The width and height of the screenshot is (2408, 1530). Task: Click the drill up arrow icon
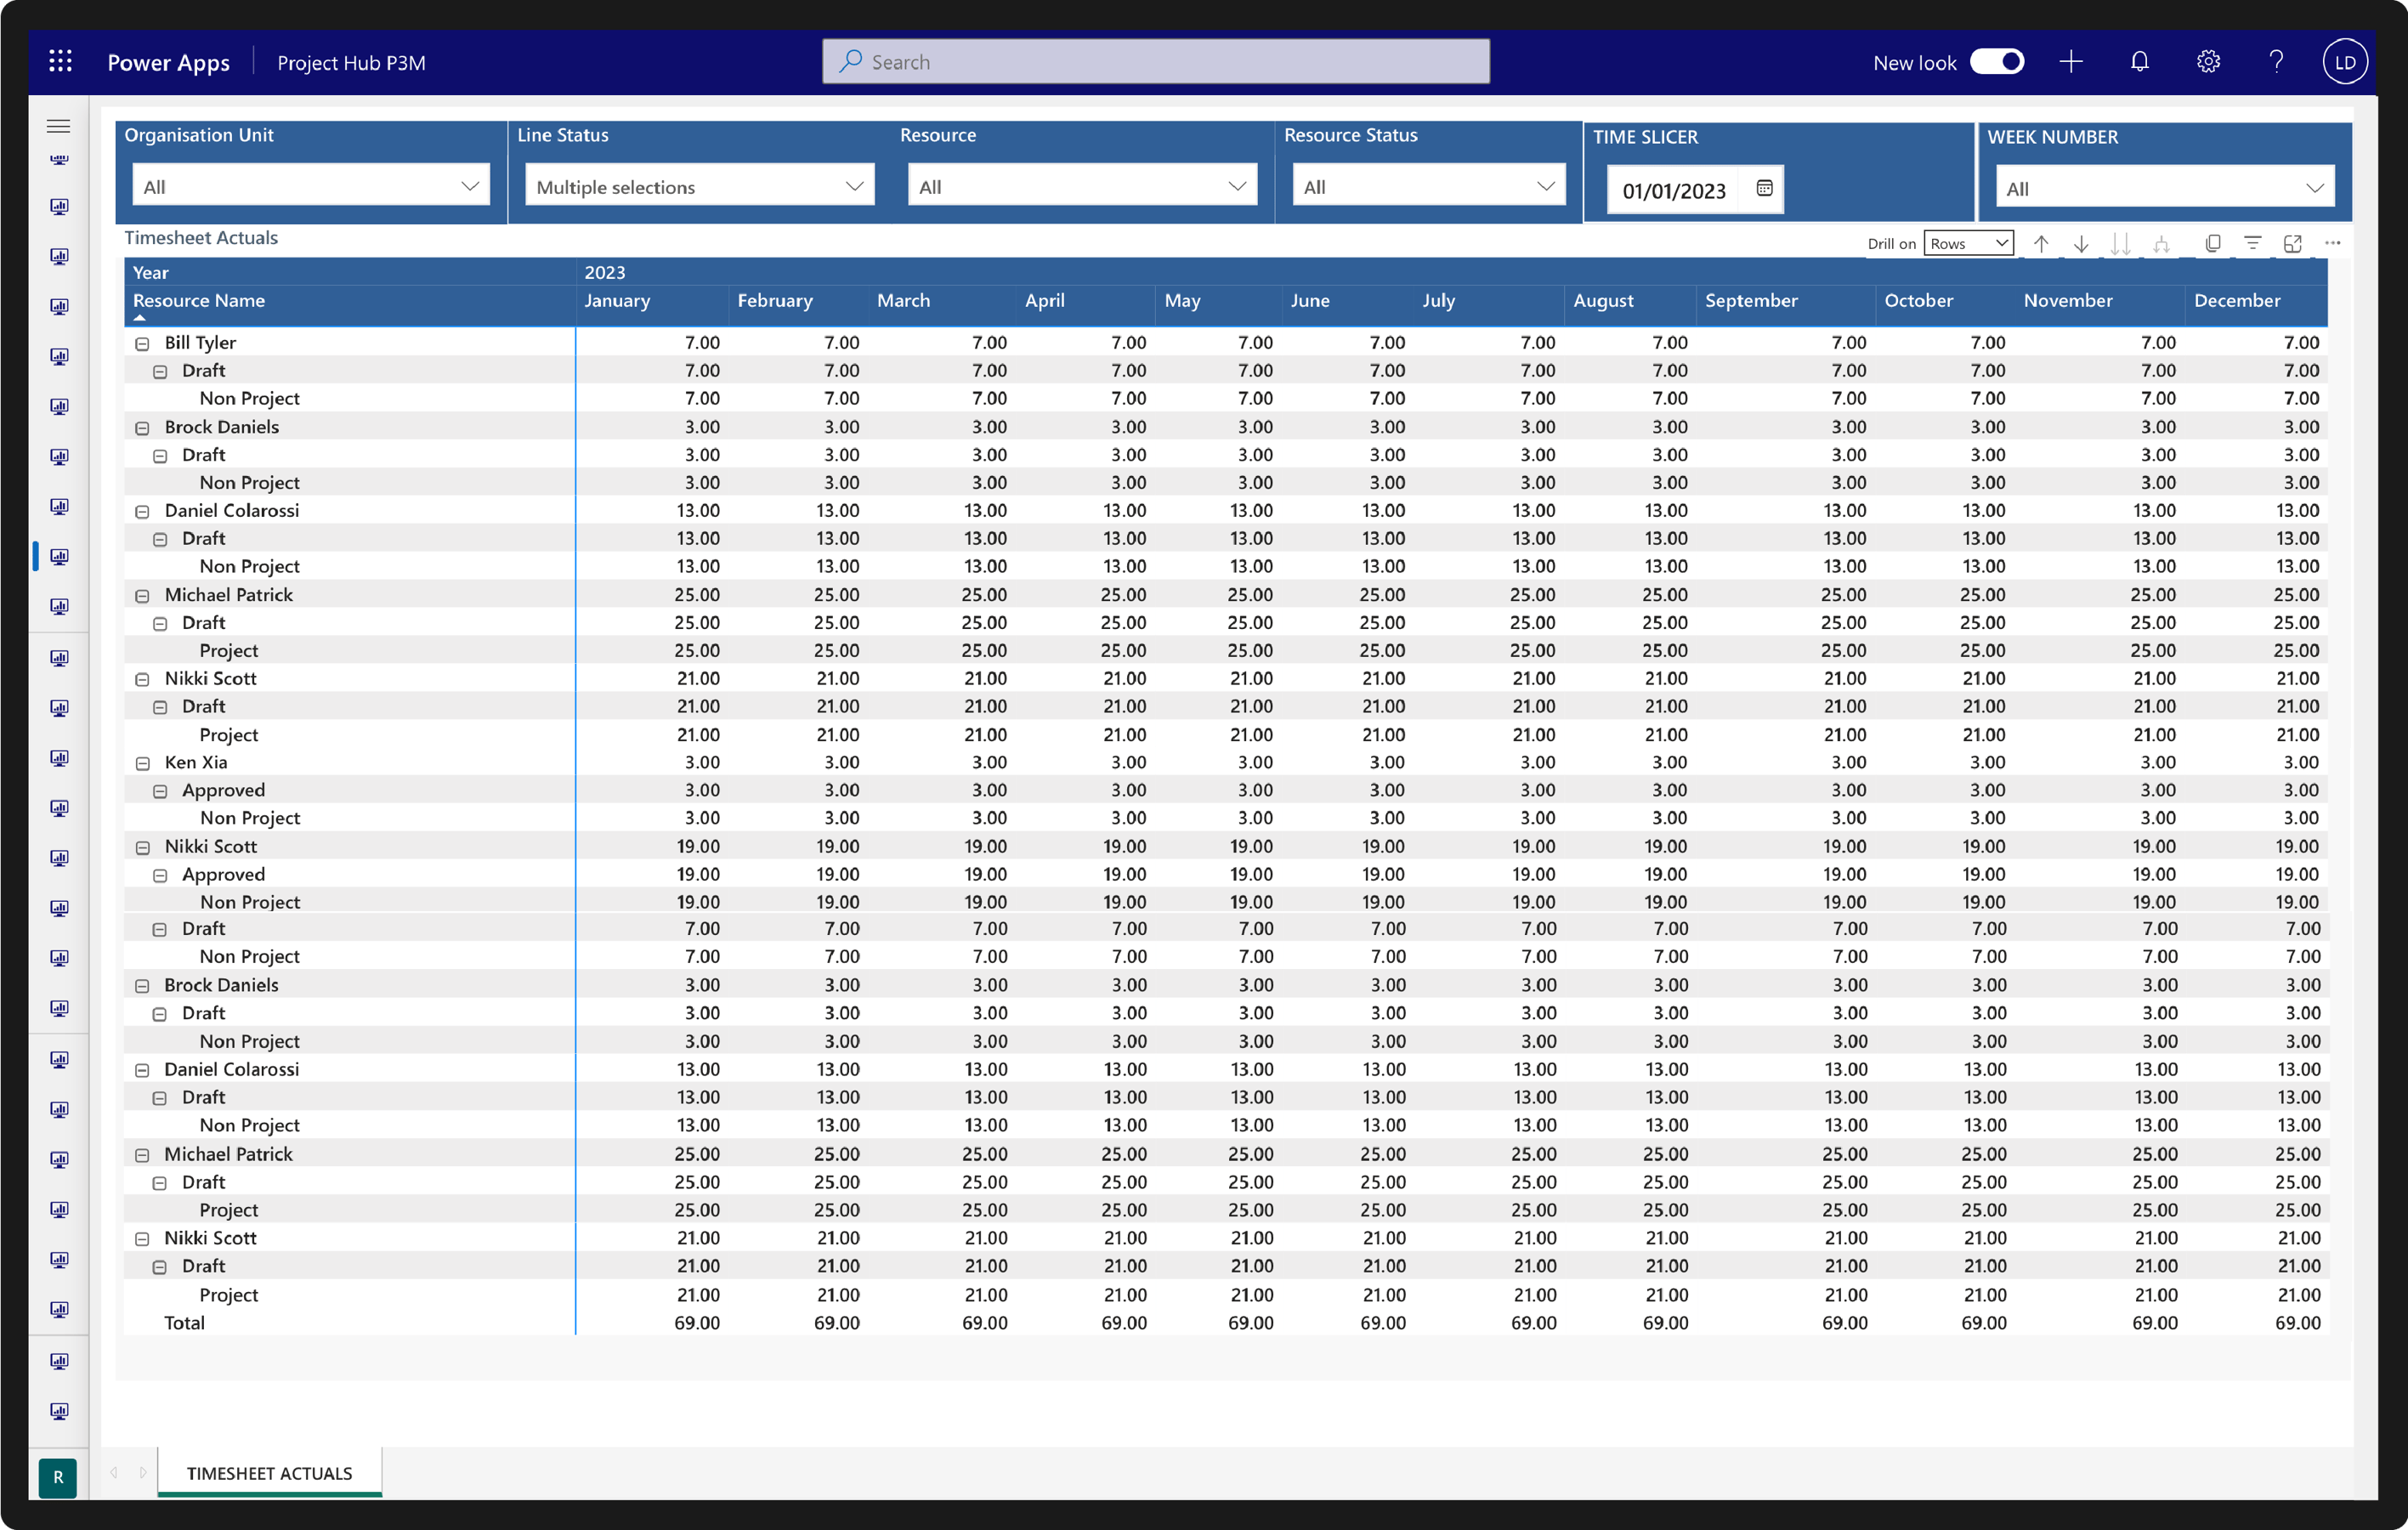[2041, 242]
